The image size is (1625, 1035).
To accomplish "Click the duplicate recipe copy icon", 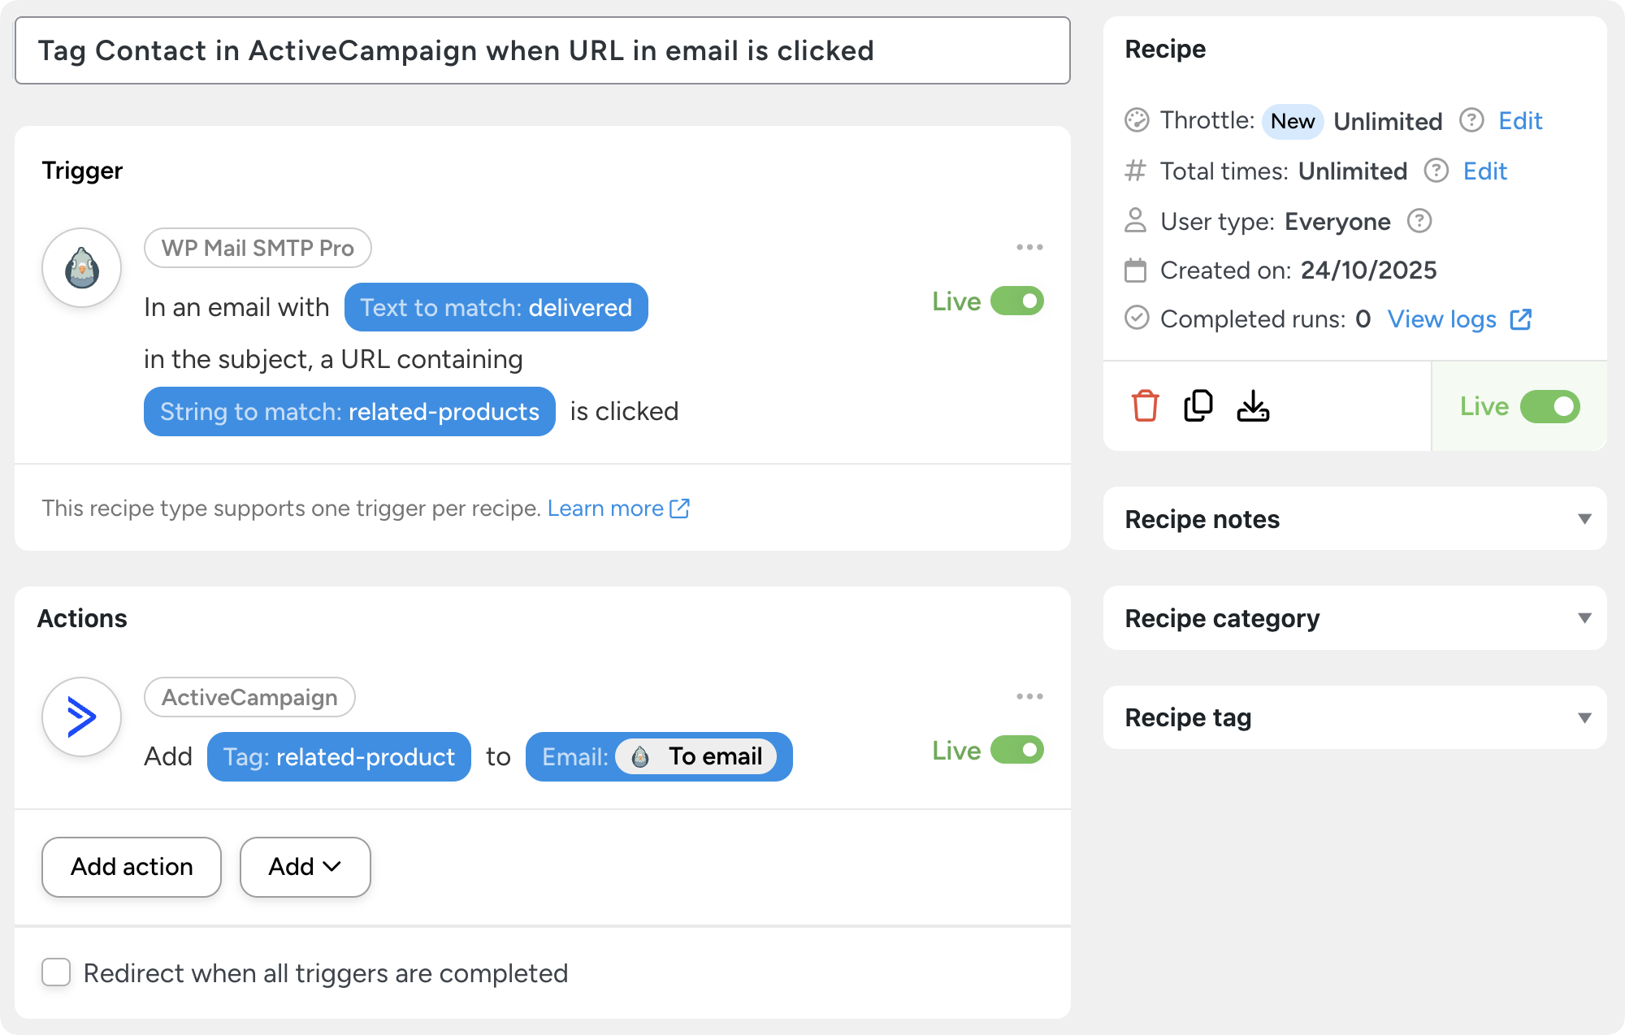I will pyautogui.click(x=1198, y=405).
